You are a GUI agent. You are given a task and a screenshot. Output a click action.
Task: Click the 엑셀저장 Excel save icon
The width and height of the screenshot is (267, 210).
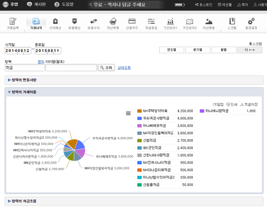249,104
